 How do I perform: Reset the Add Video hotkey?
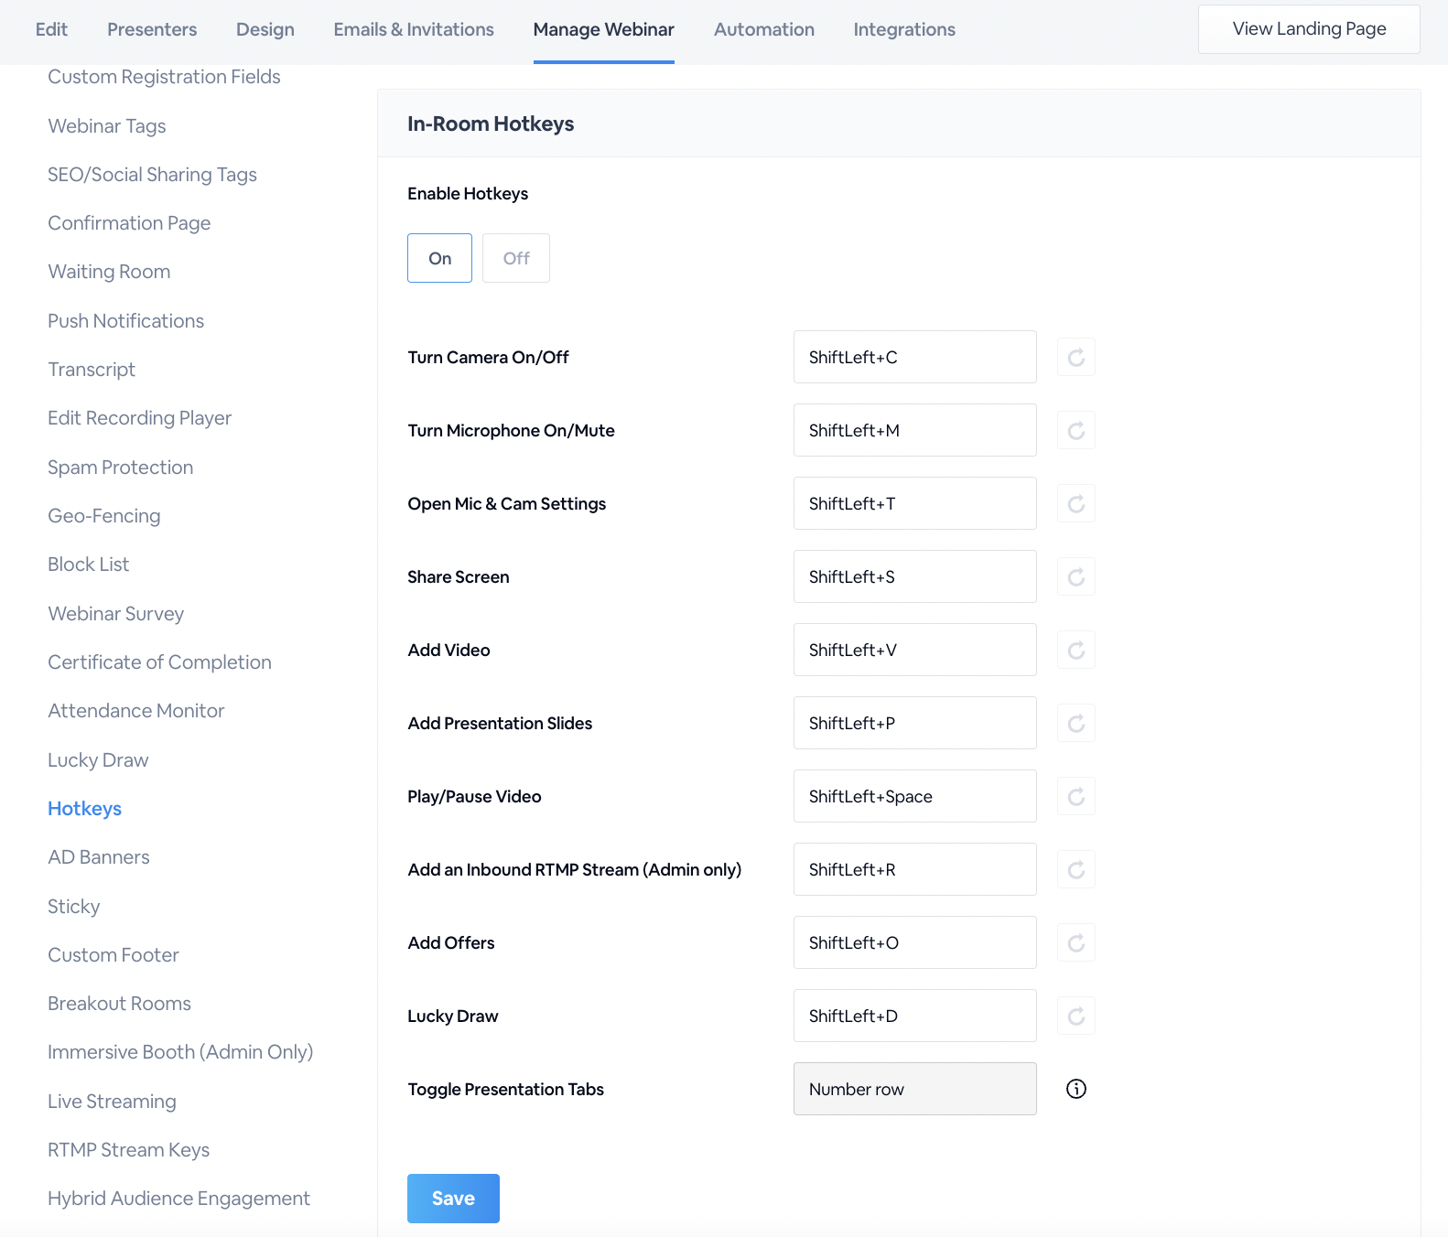pos(1076,650)
